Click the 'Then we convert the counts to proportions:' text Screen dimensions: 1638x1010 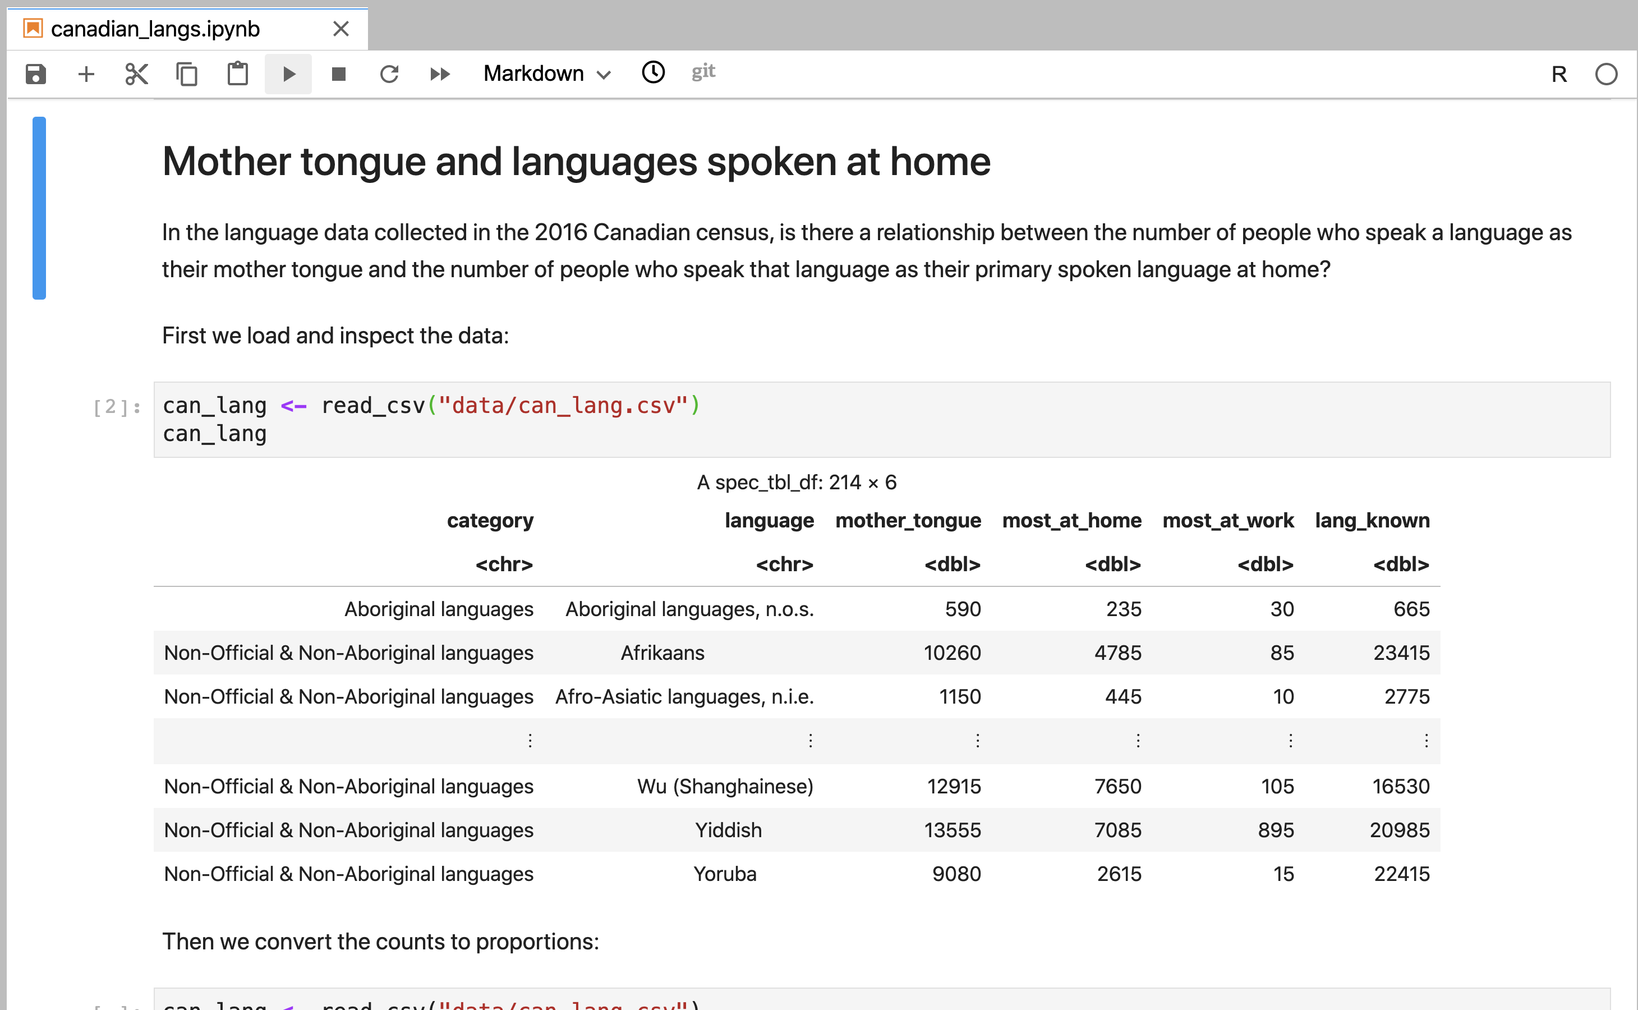381,941
